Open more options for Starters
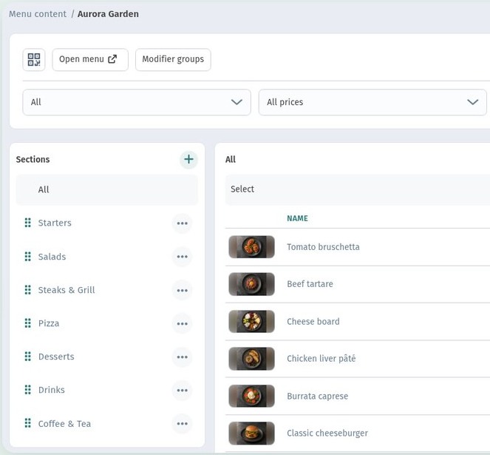 tap(182, 223)
